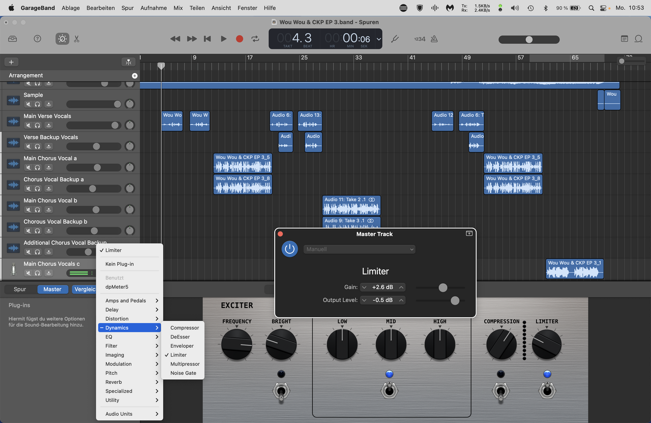Adjust the Output Level slider

click(455, 300)
